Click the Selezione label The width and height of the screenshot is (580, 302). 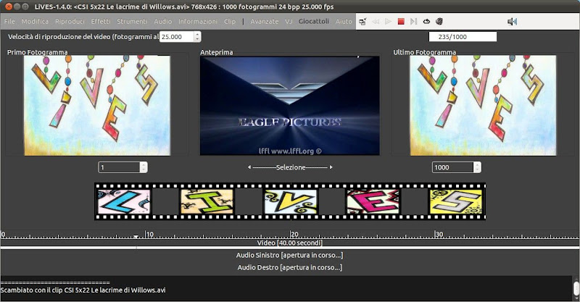coord(291,167)
